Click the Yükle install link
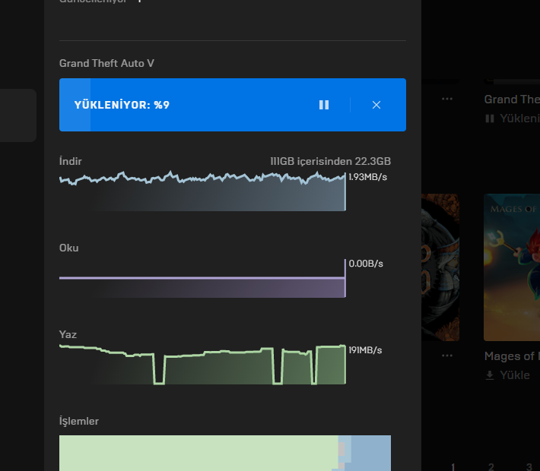Screen dimensions: 540x471 pos(515,375)
